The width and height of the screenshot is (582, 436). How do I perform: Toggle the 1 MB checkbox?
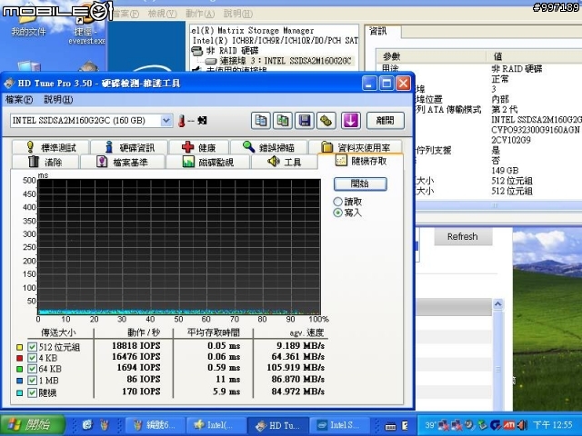pos(33,381)
